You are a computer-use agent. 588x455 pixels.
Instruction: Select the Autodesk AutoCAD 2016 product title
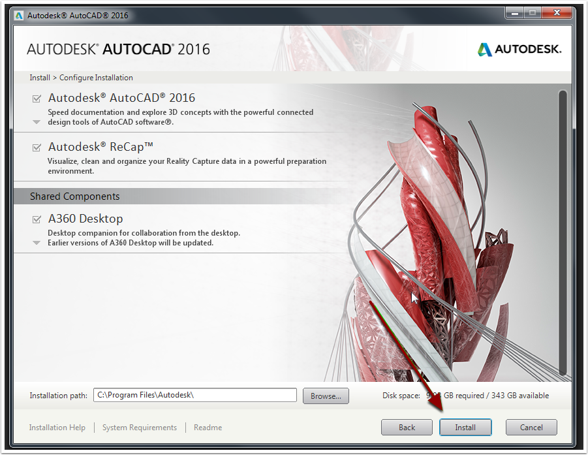pyautogui.click(x=121, y=98)
